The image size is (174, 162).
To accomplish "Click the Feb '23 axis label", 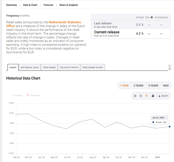I will pyautogui.click(x=16, y=157).
